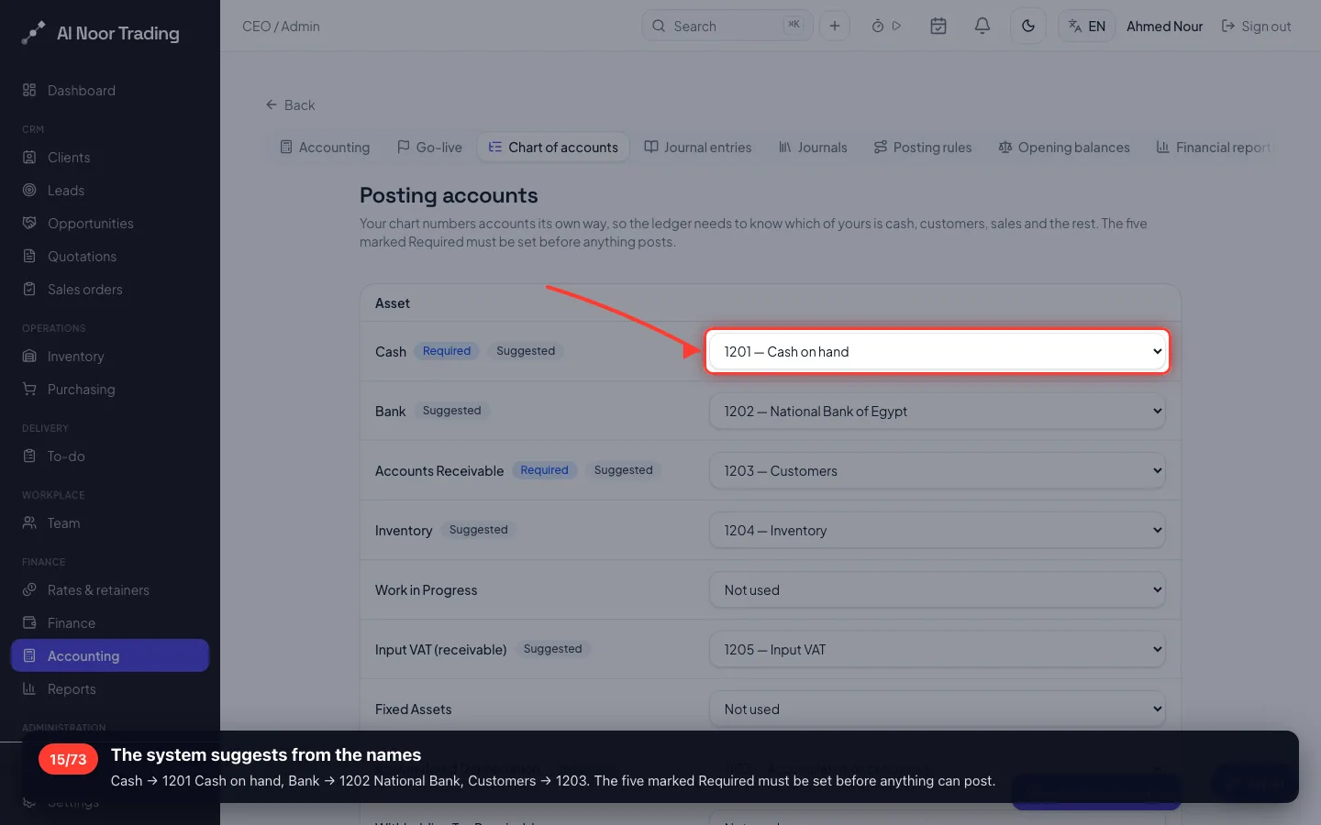Click the plus quick-create icon in top bar

[835, 26]
